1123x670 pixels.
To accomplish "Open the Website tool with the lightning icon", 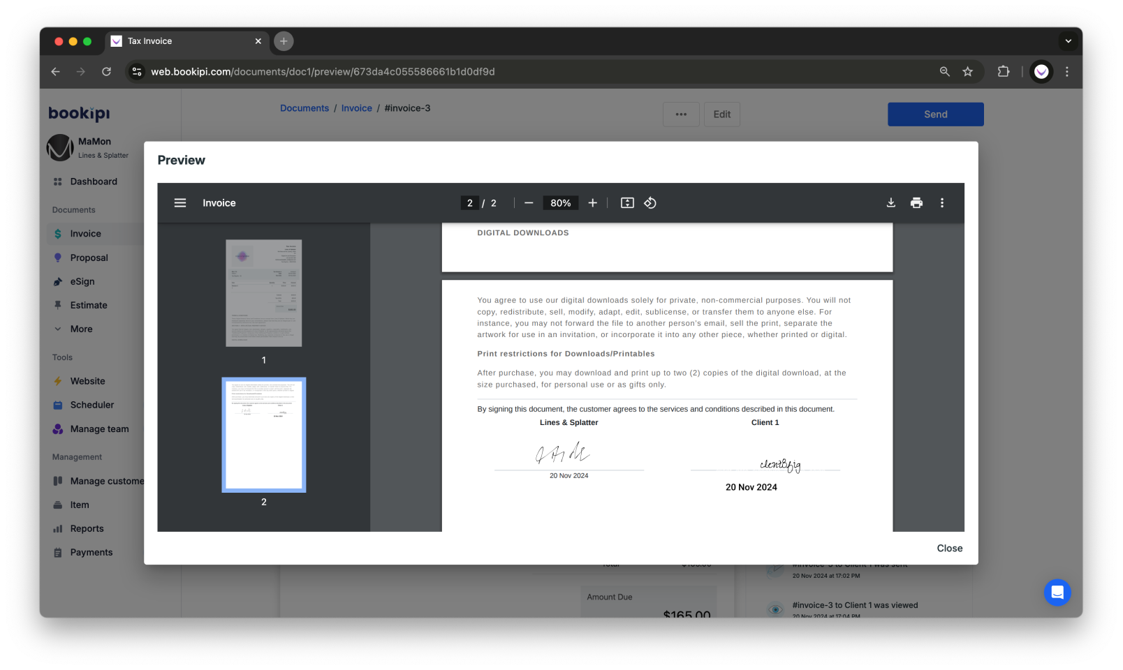I will pos(88,381).
